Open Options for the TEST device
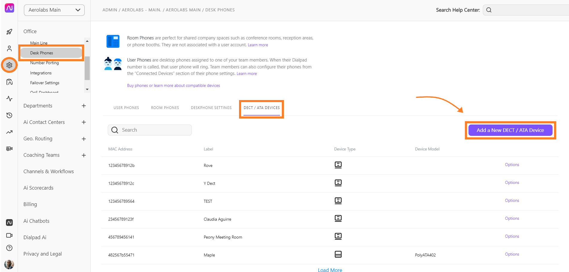 [512, 200]
